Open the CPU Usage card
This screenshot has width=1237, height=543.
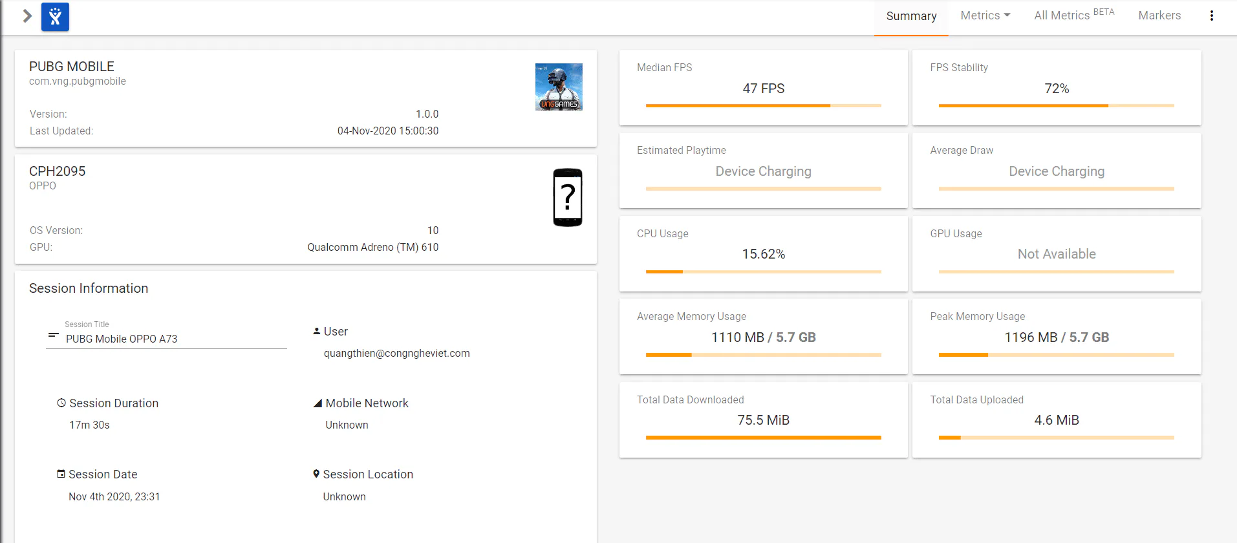click(x=763, y=253)
